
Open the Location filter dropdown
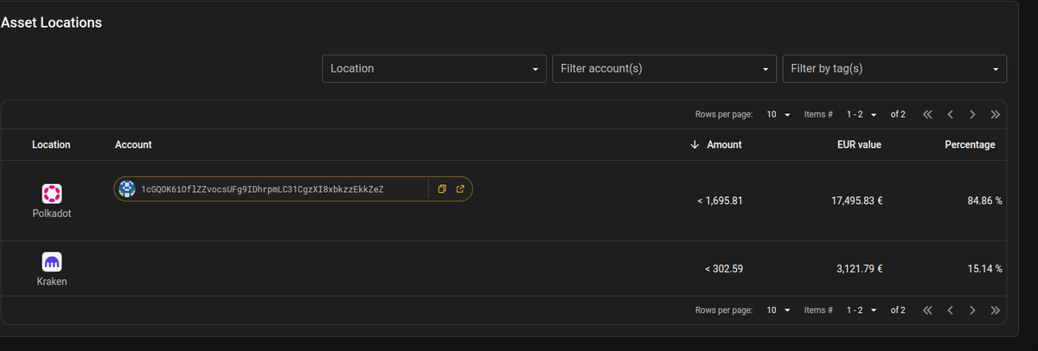tap(434, 68)
